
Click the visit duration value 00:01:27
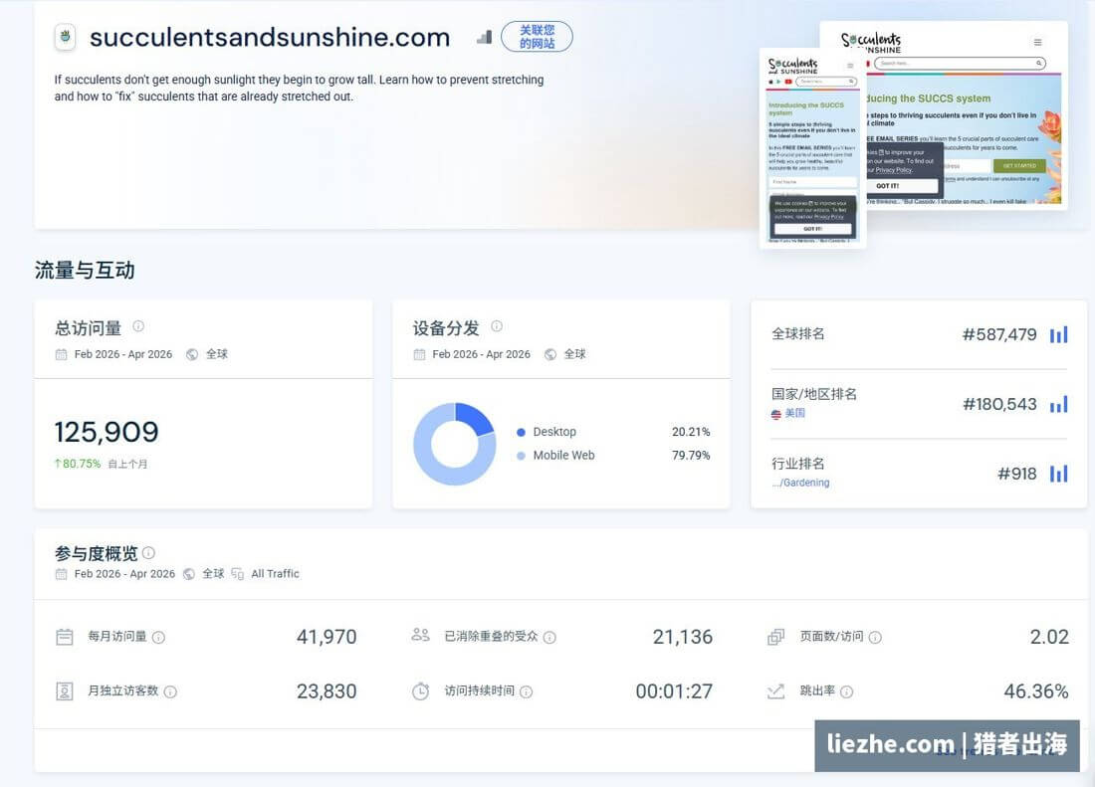click(x=674, y=691)
